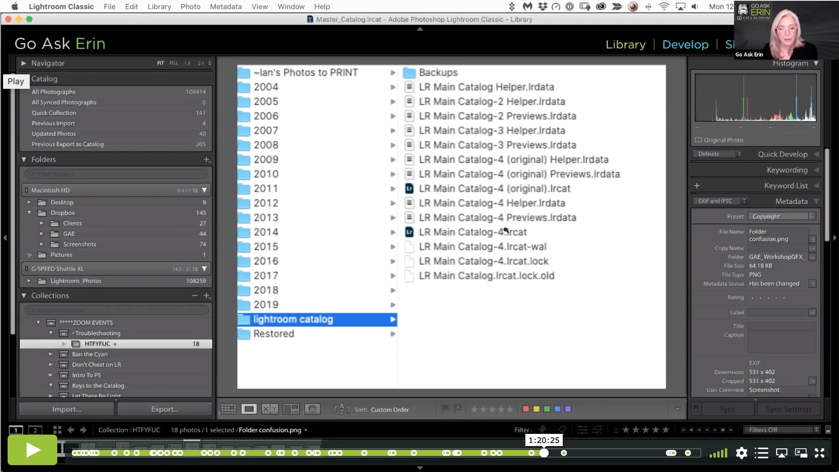Collapse the Dropbox folder tree

(29, 213)
